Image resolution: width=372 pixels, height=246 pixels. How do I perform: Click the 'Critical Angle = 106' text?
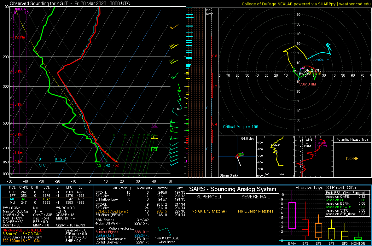240,127
